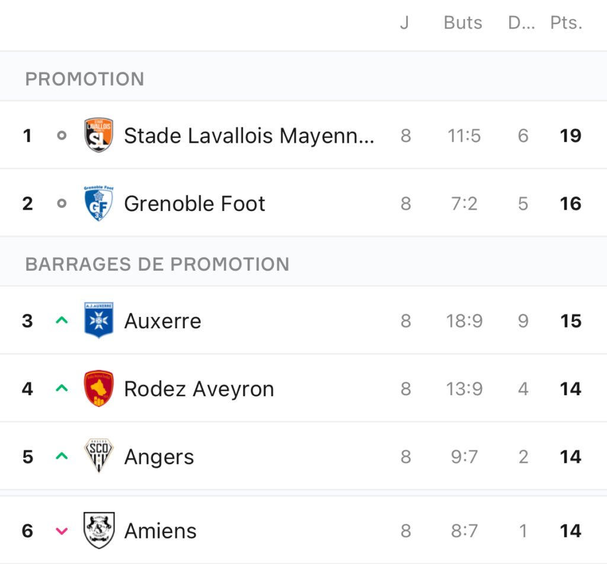The width and height of the screenshot is (607, 564).
Task: Tap Stade Lavallois unchanged position circle
Action: pos(62,136)
